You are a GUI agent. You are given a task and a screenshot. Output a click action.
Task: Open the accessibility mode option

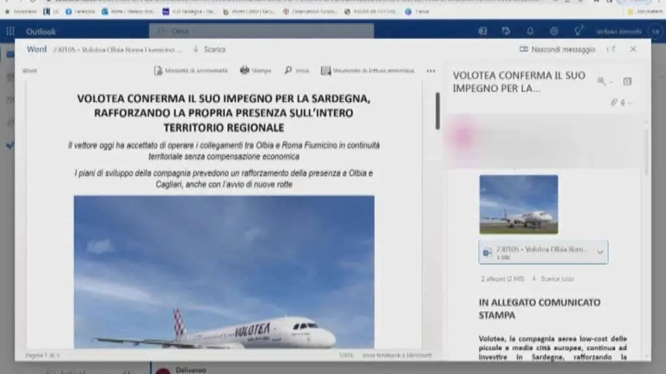pos(191,70)
